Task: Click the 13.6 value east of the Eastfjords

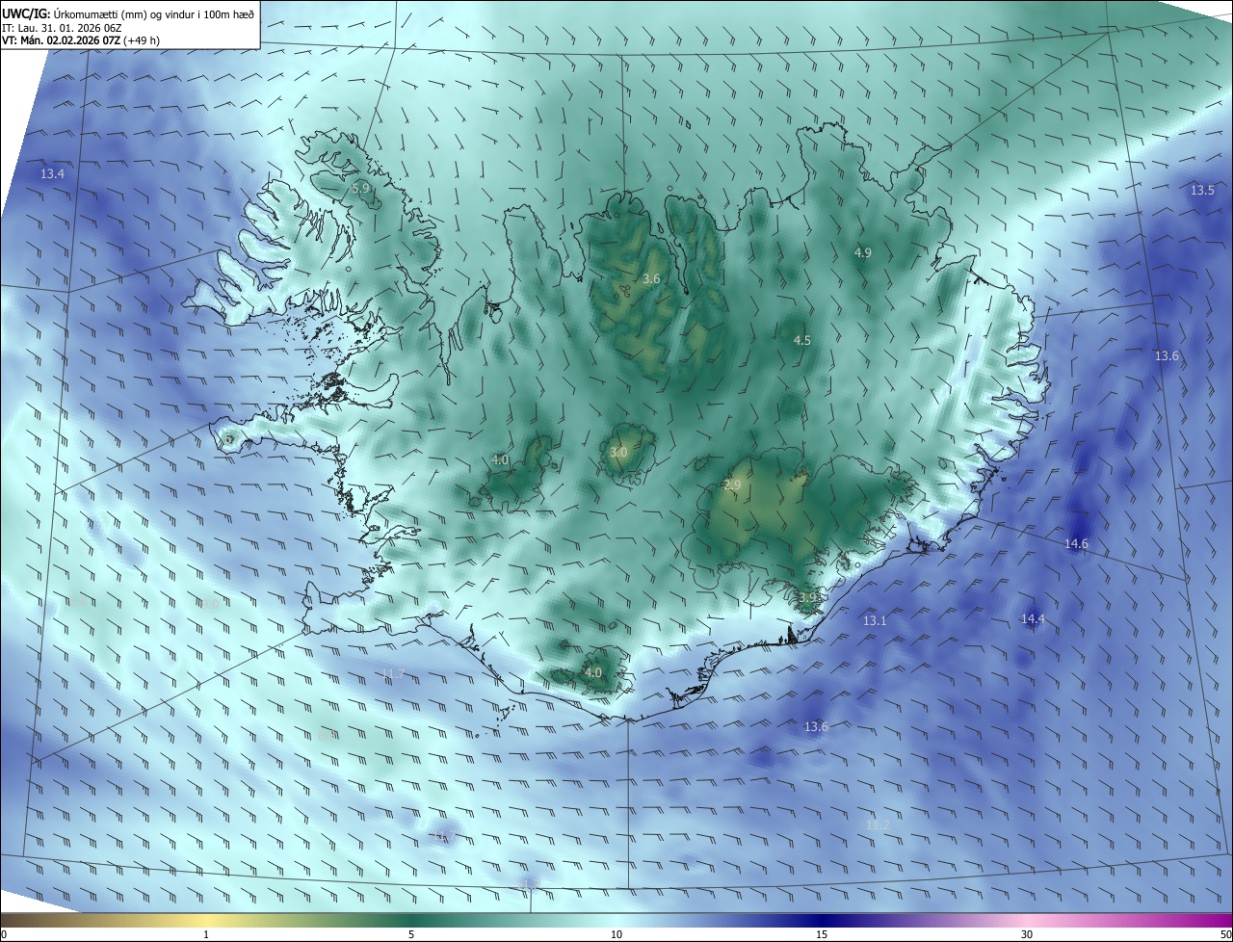Action: (x=1167, y=355)
